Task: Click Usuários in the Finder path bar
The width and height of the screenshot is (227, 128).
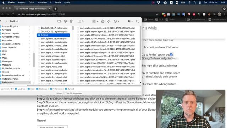Action: [20, 89]
